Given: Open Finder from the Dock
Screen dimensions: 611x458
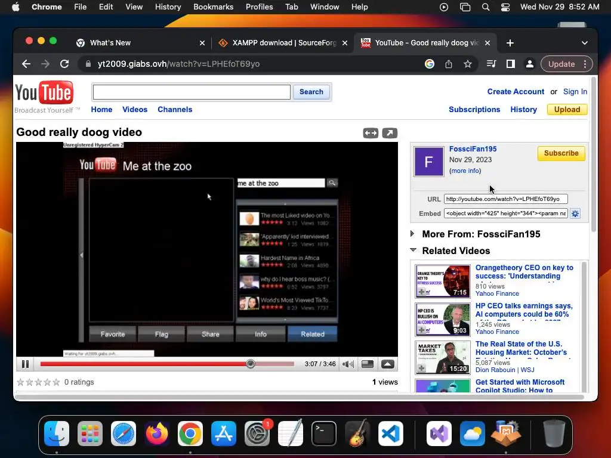Looking at the screenshot, I should (x=57, y=434).
